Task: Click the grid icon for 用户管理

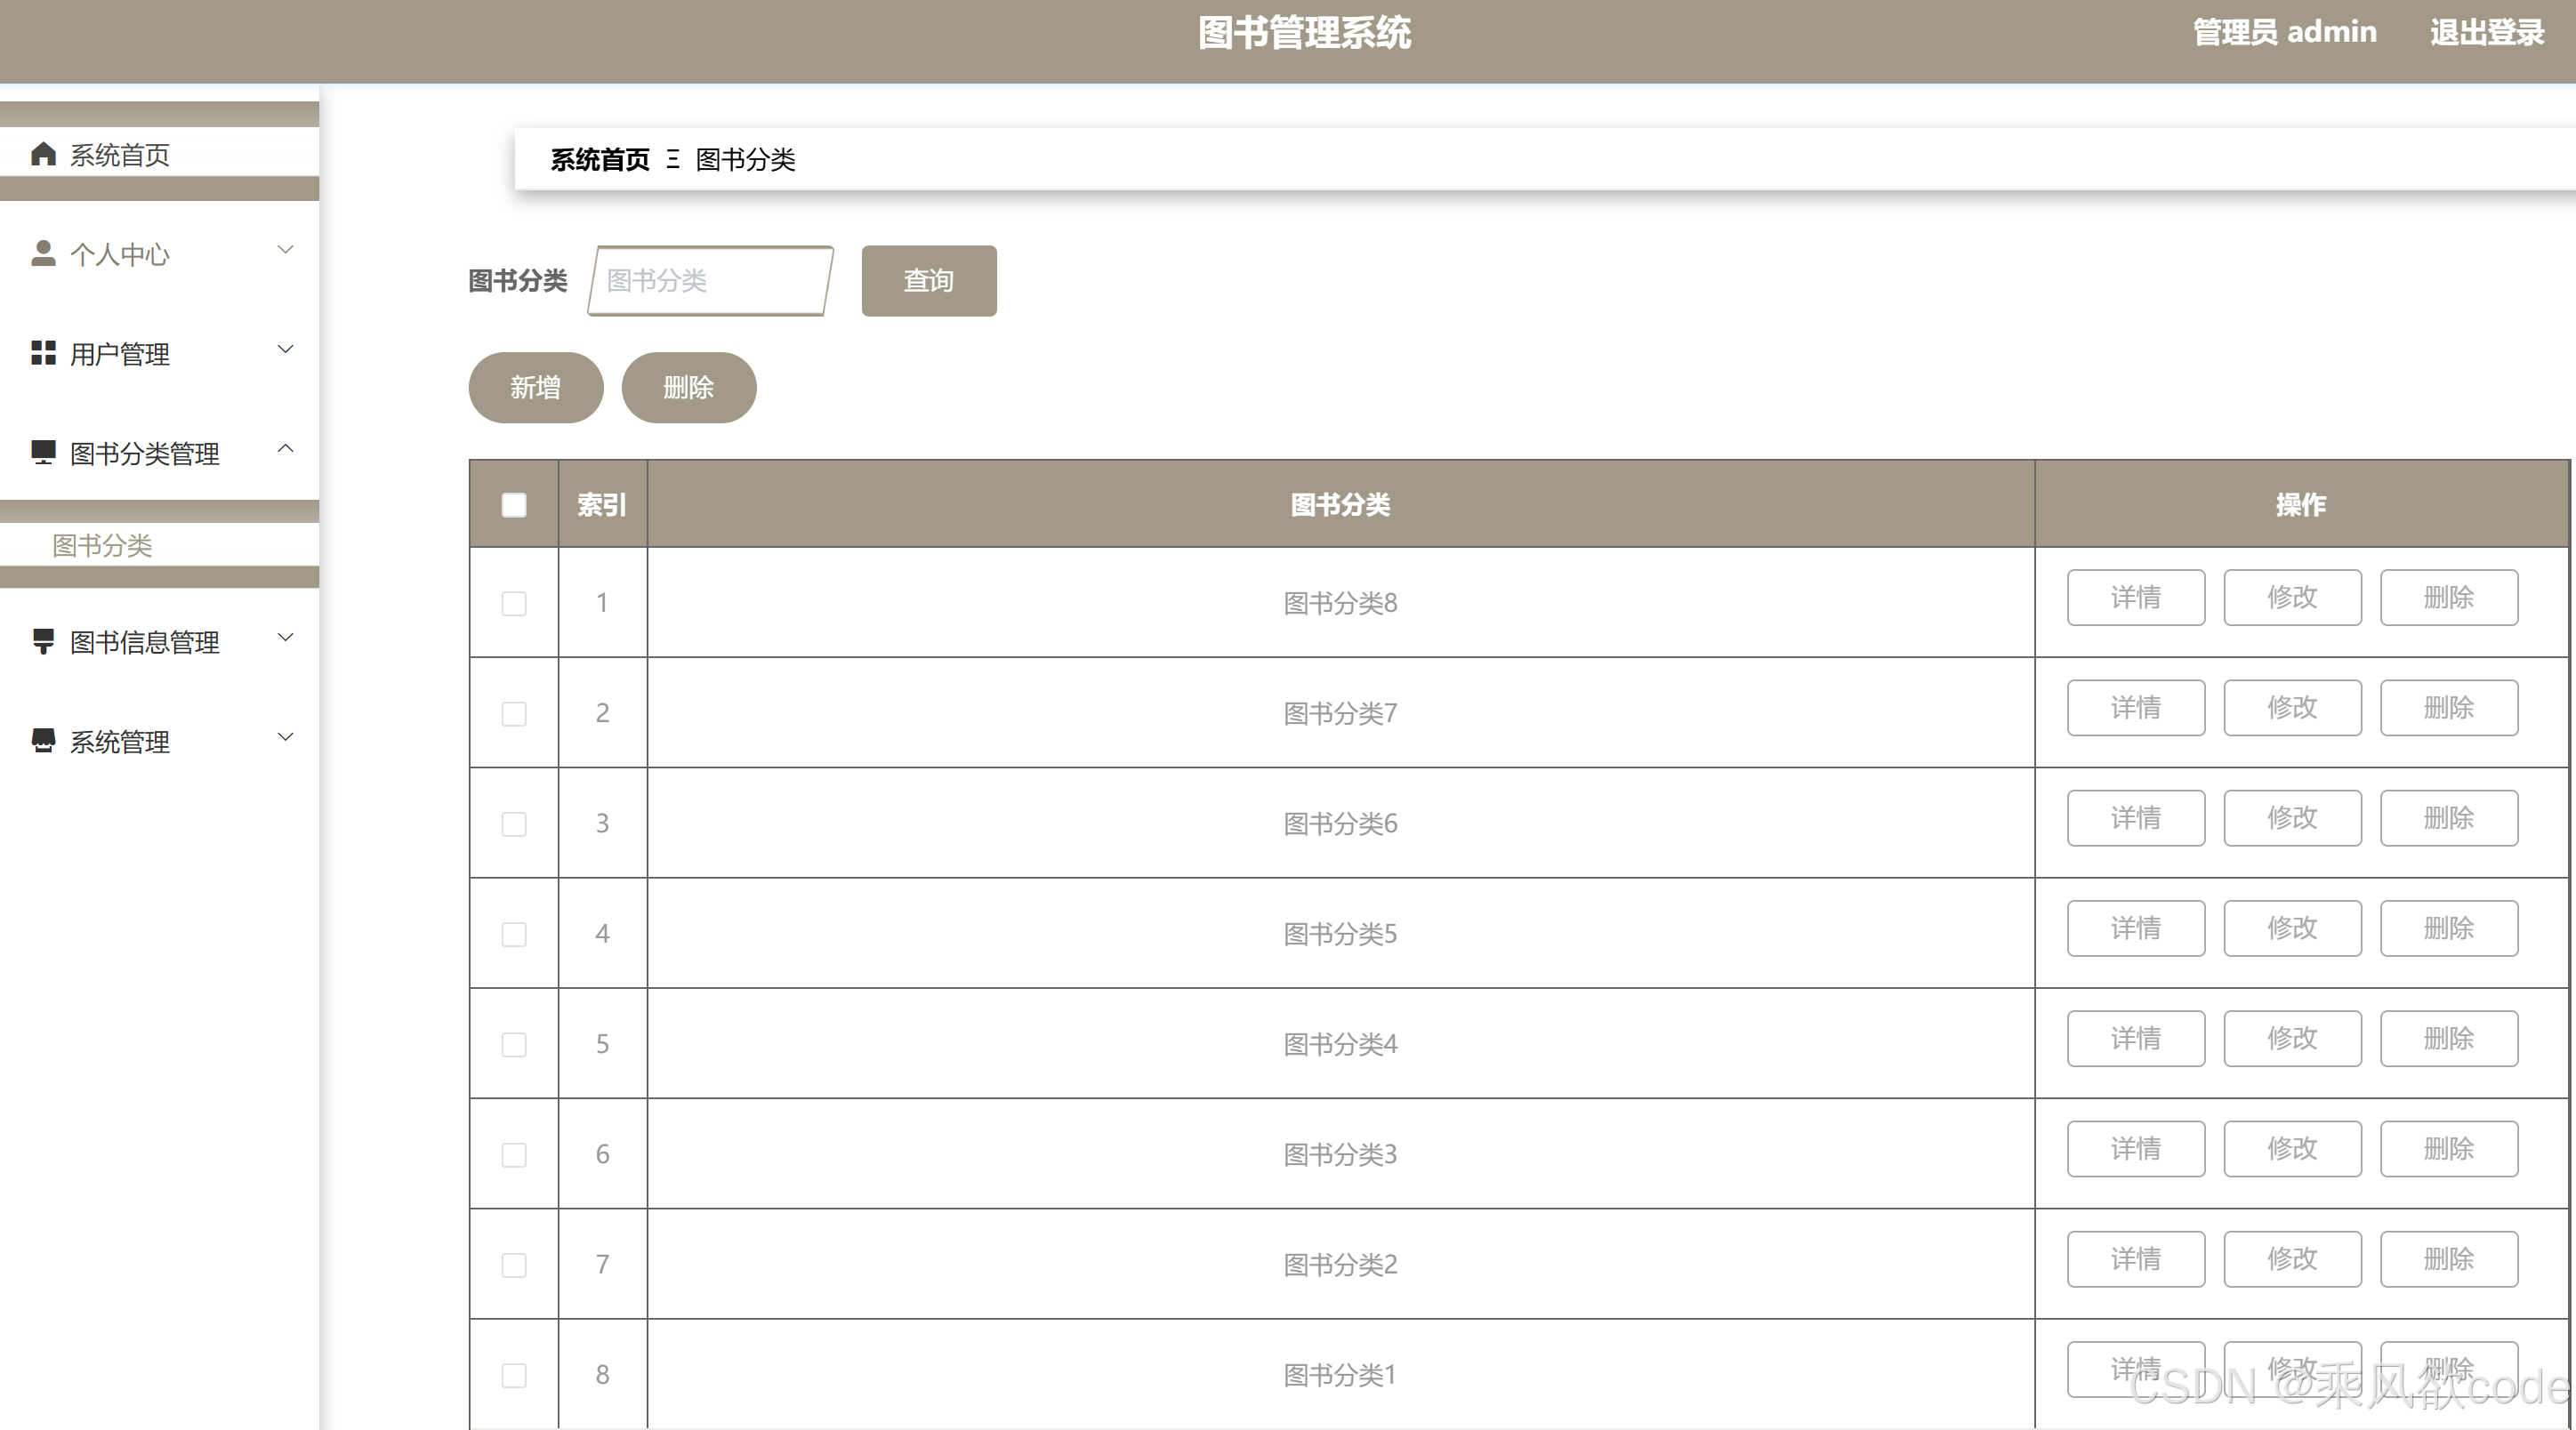Action: coord(43,353)
